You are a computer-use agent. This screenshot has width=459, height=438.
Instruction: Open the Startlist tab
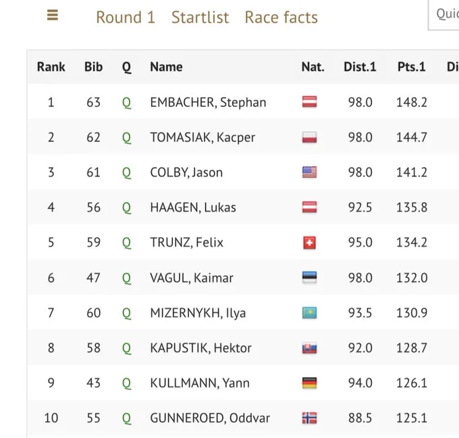click(x=200, y=18)
